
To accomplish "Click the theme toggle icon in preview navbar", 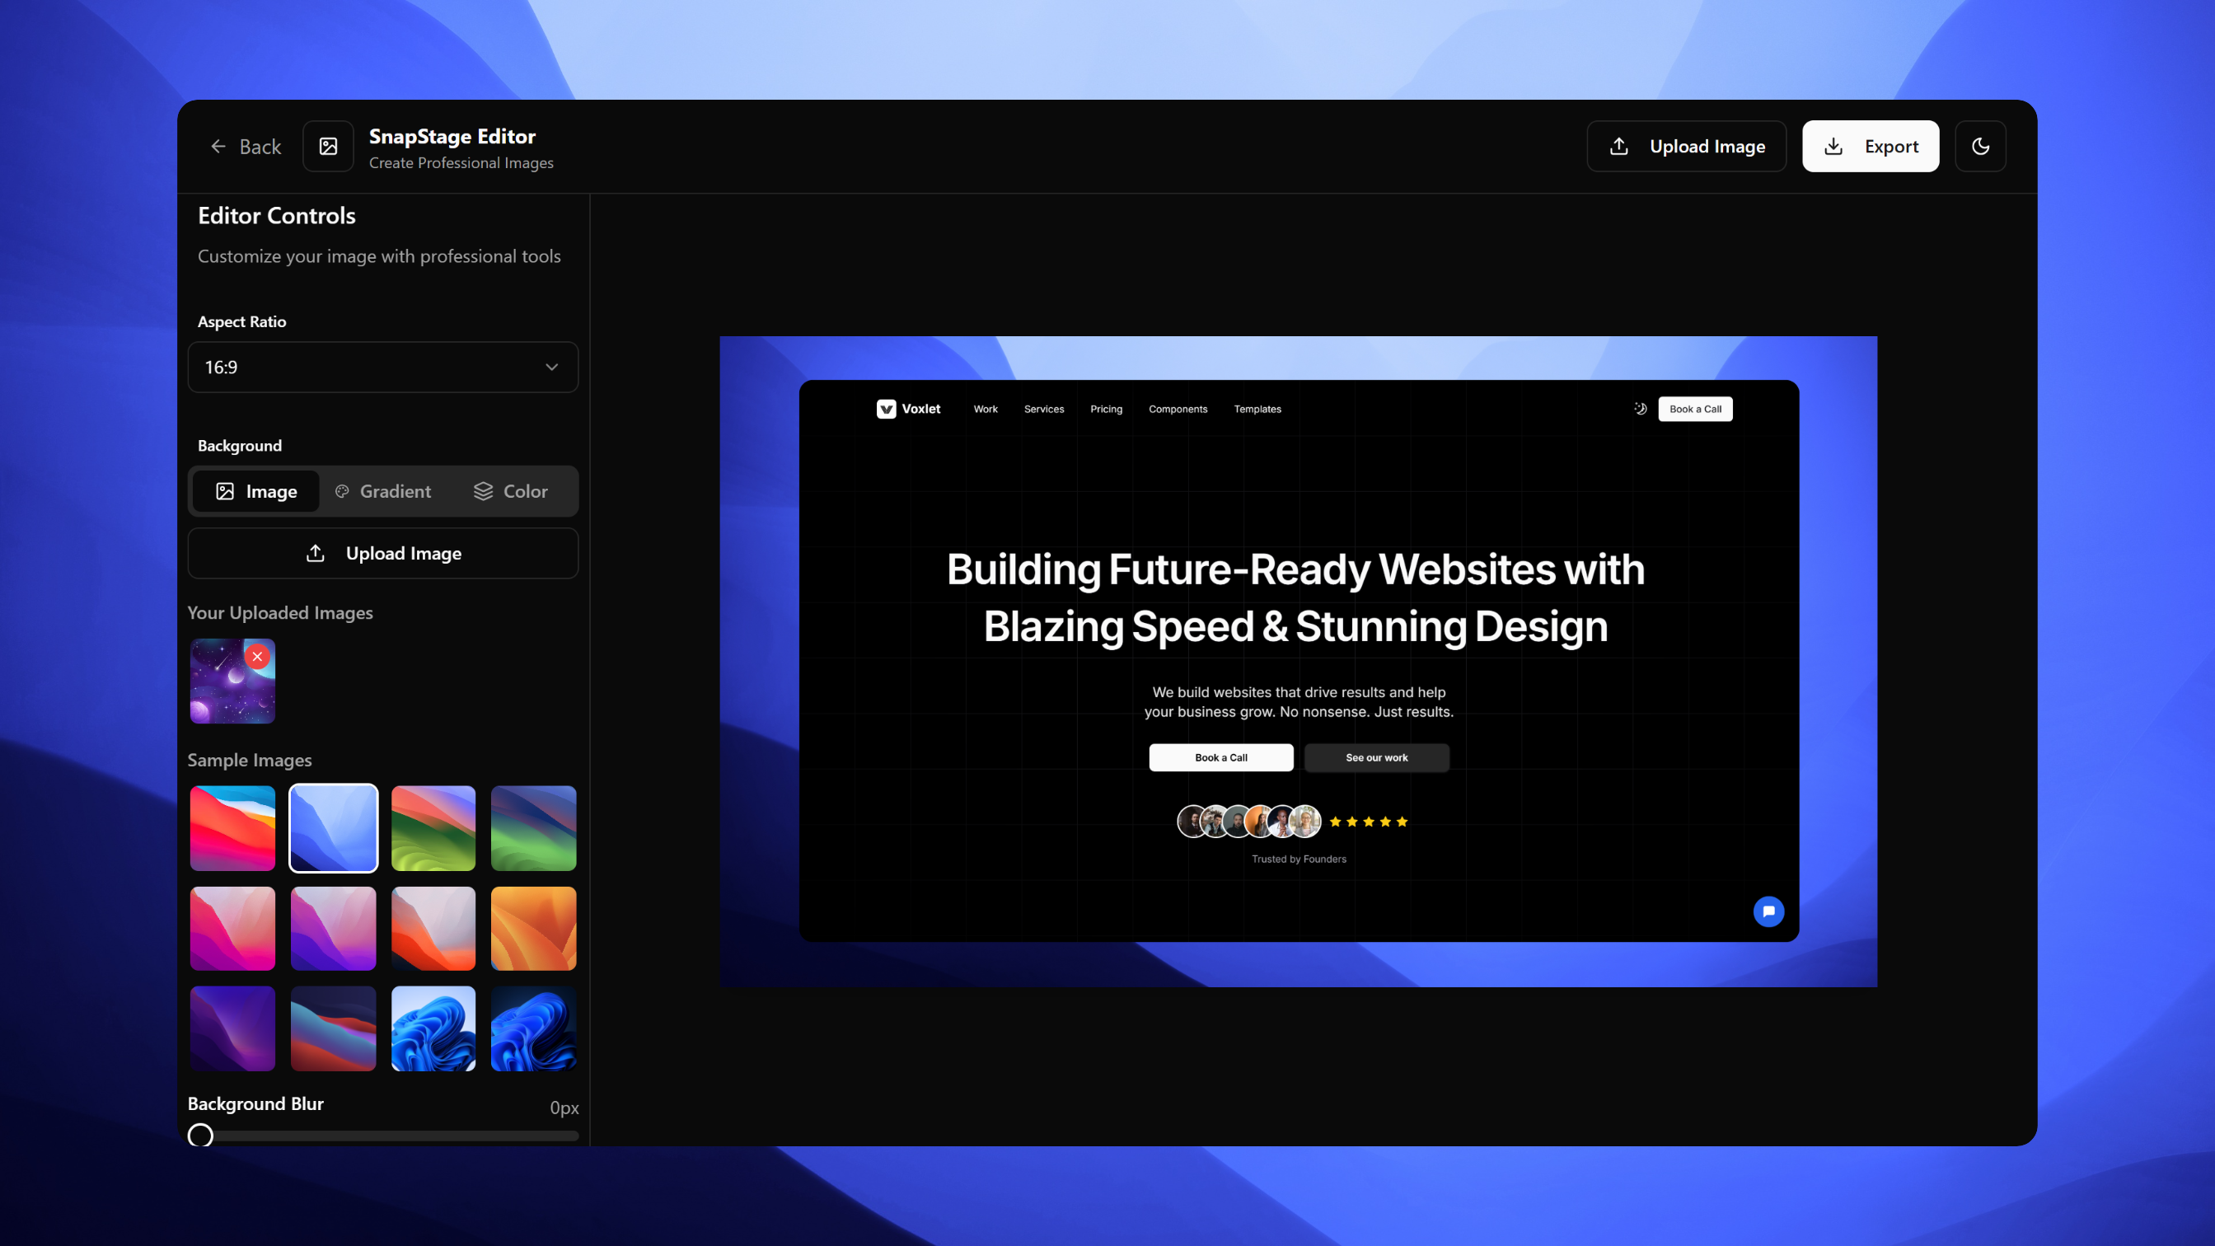I will [1640, 409].
